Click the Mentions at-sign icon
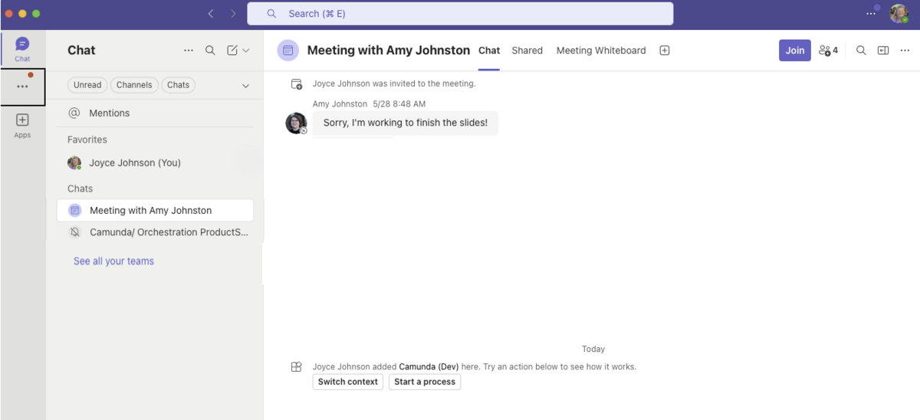This screenshot has width=920, height=420. click(x=74, y=113)
